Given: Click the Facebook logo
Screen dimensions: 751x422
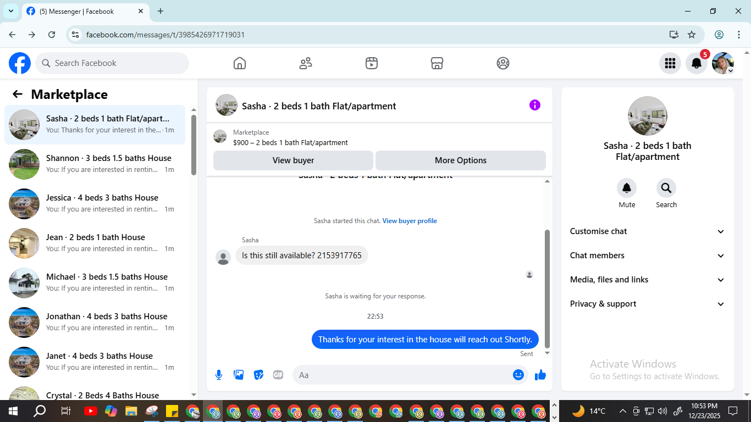Looking at the screenshot, I should tap(20, 63).
